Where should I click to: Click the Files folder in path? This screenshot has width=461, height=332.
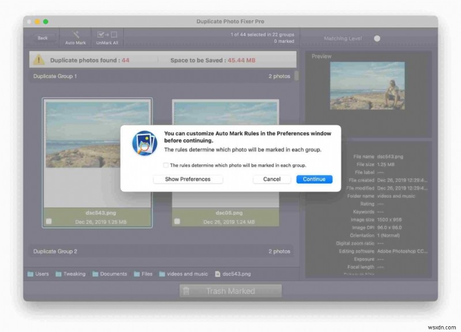143,274
